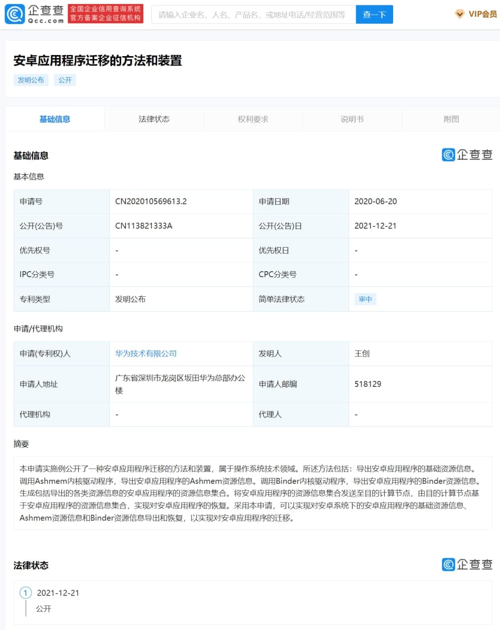Open the 附图 tab
The height and width of the screenshot is (630, 500).
(x=451, y=119)
